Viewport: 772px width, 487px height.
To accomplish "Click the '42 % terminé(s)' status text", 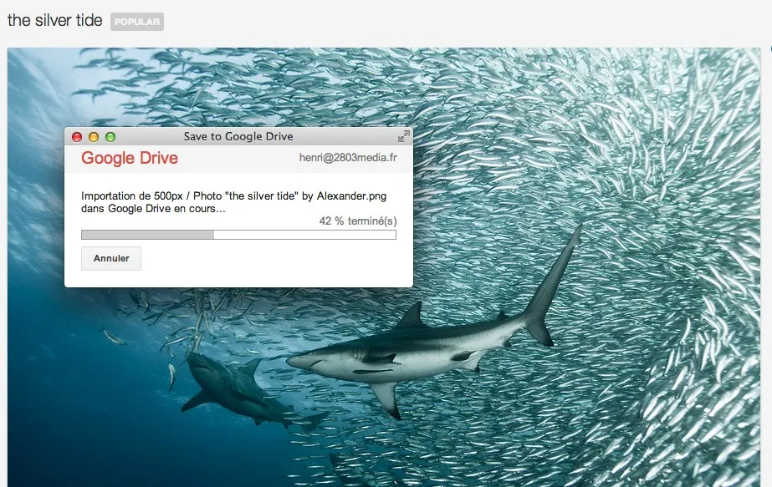I will (358, 221).
